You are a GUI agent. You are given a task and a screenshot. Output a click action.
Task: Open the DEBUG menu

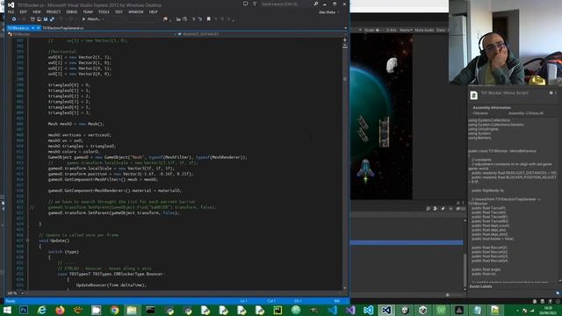tap(72, 11)
